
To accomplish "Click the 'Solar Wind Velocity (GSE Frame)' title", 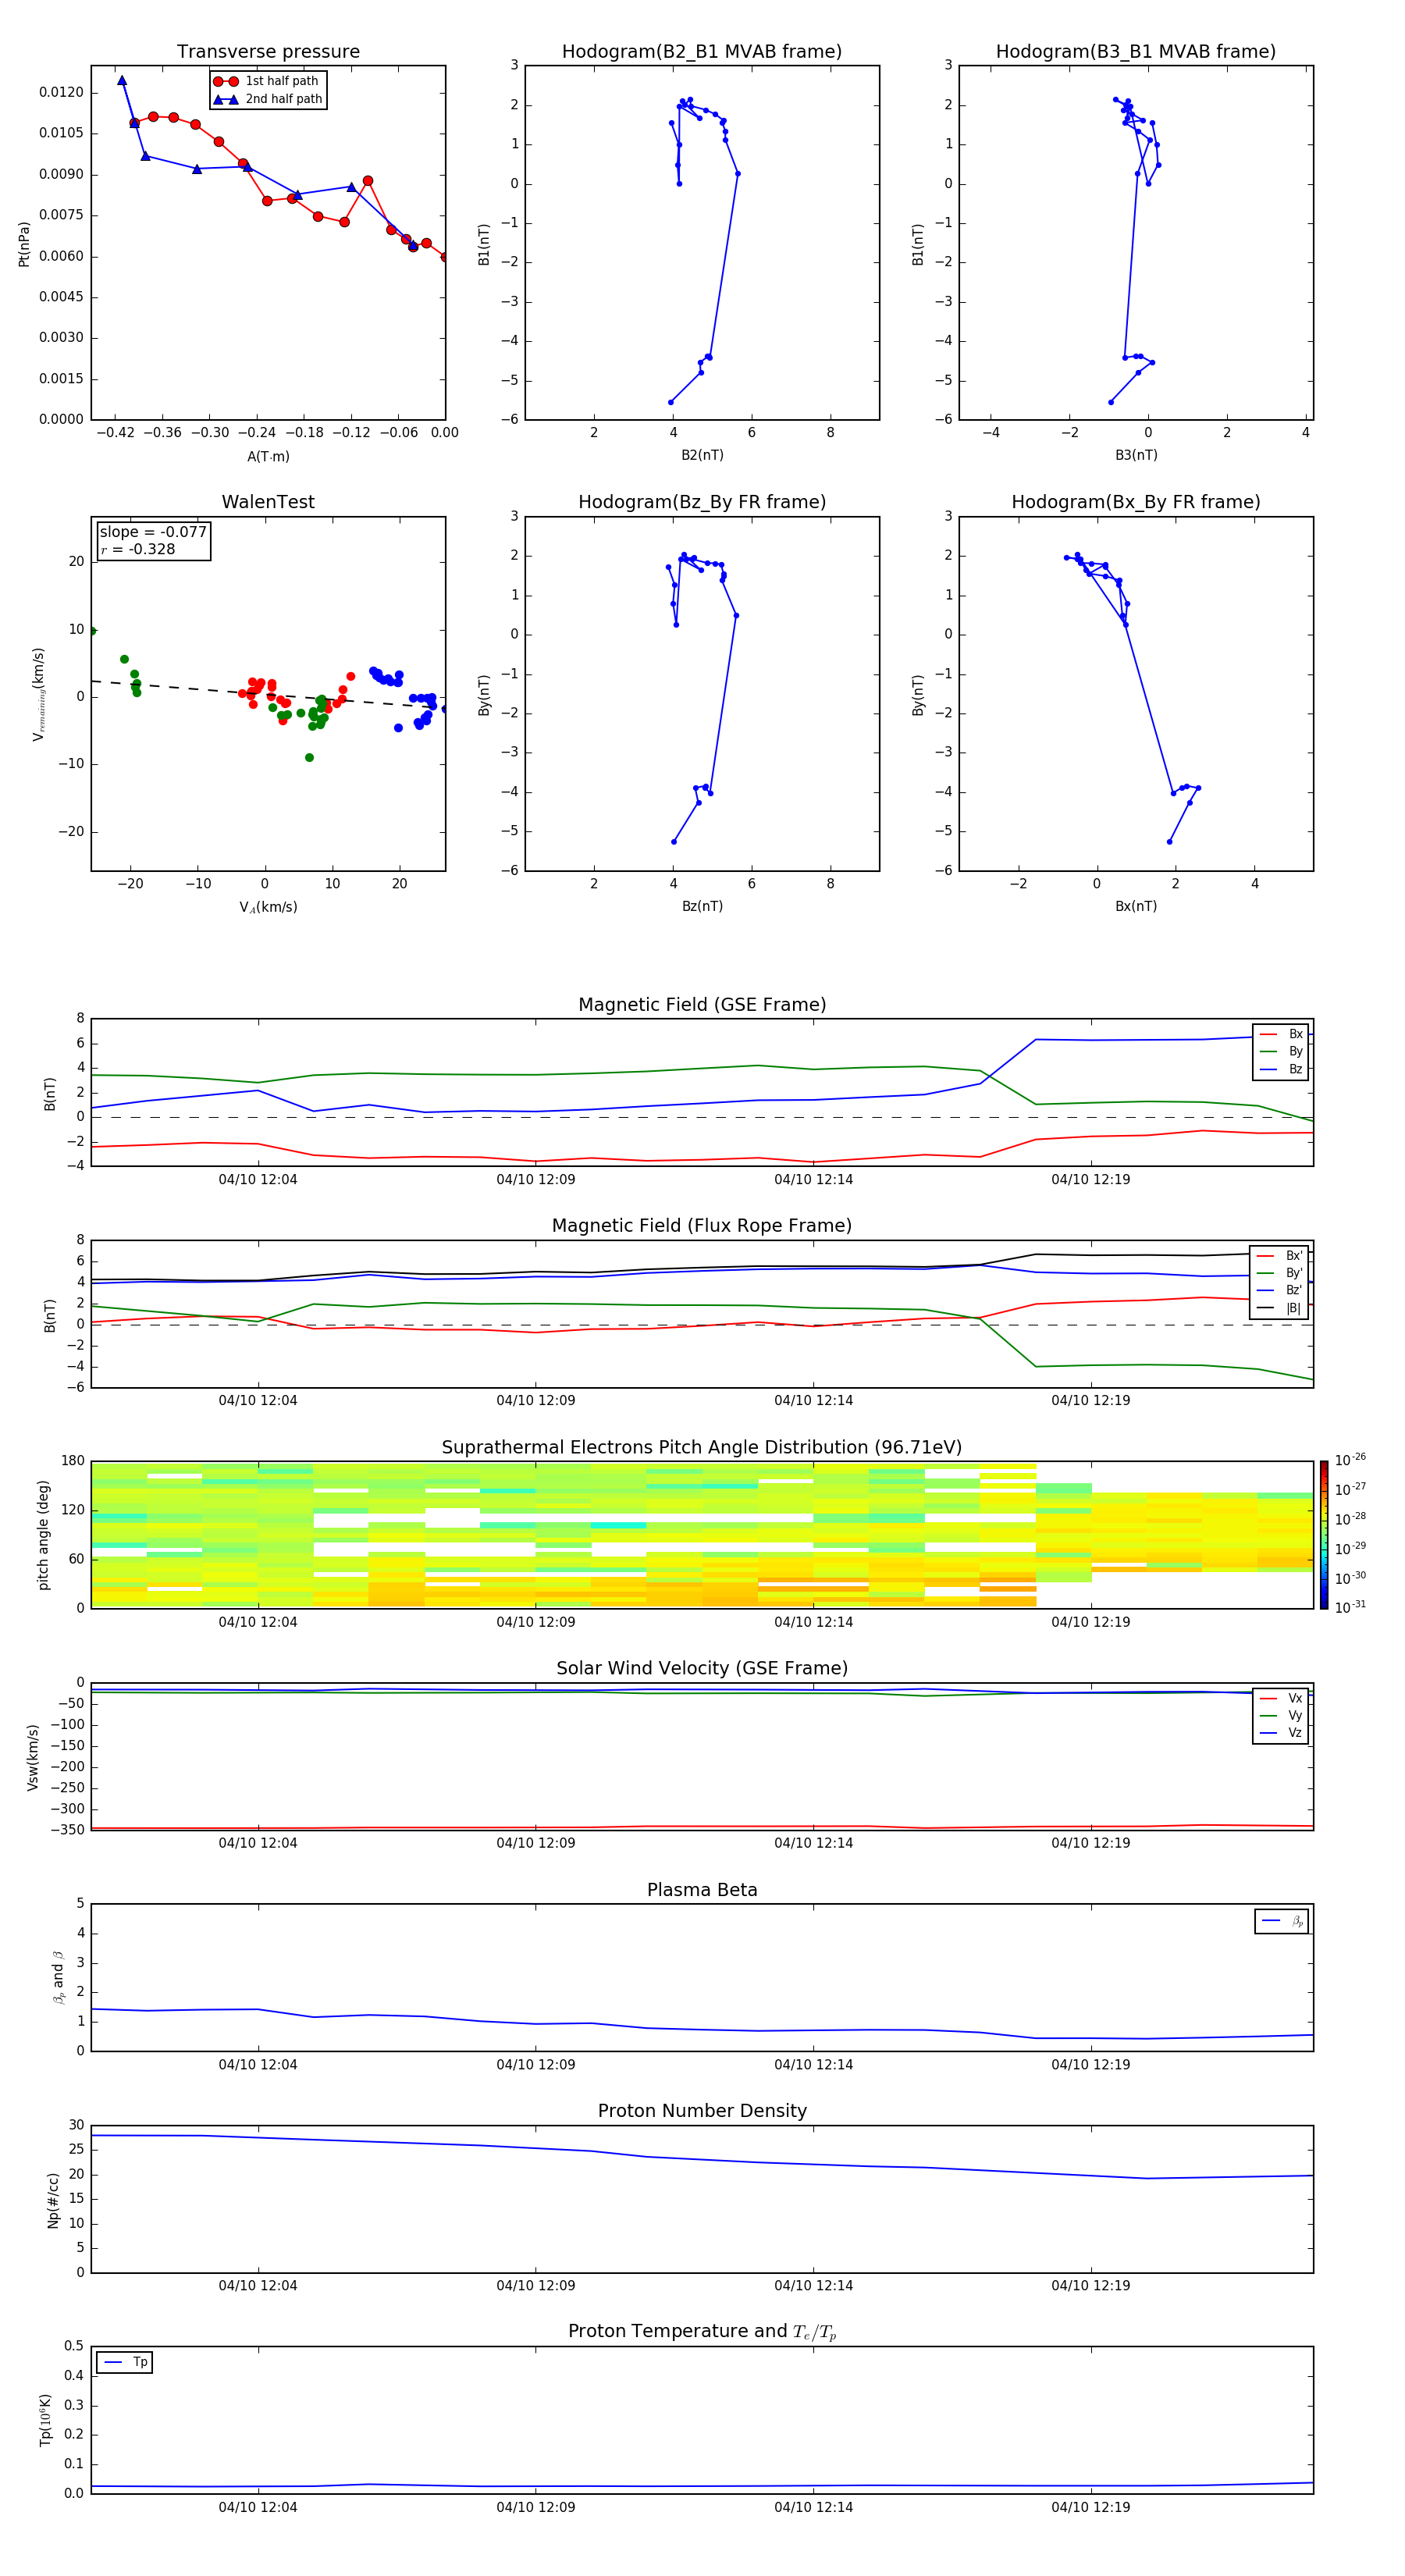I will 702,1669.
